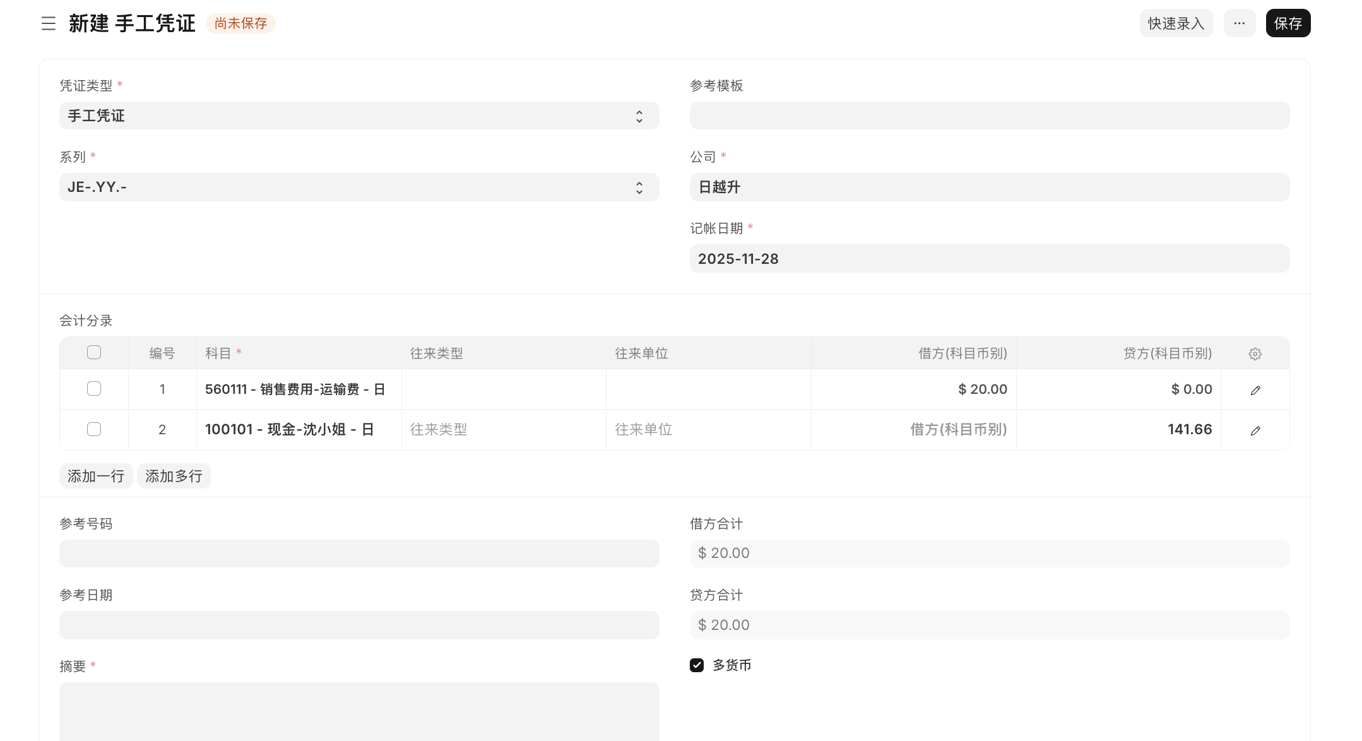The image size is (1362, 741).
Task: Edit row 1 with pencil icon
Action: [1255, 390]
